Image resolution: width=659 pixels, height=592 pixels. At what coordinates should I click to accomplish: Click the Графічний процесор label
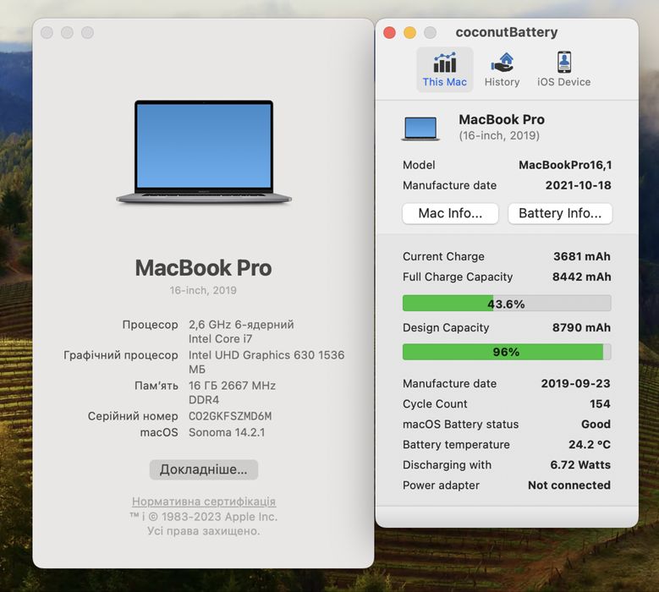coord(121,355)
